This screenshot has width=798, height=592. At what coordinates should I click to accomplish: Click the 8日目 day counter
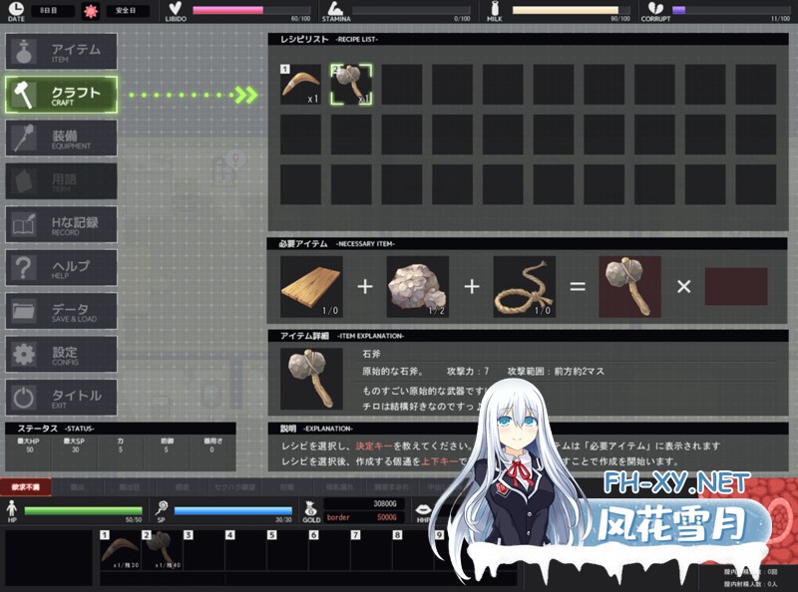pos(49,11)
